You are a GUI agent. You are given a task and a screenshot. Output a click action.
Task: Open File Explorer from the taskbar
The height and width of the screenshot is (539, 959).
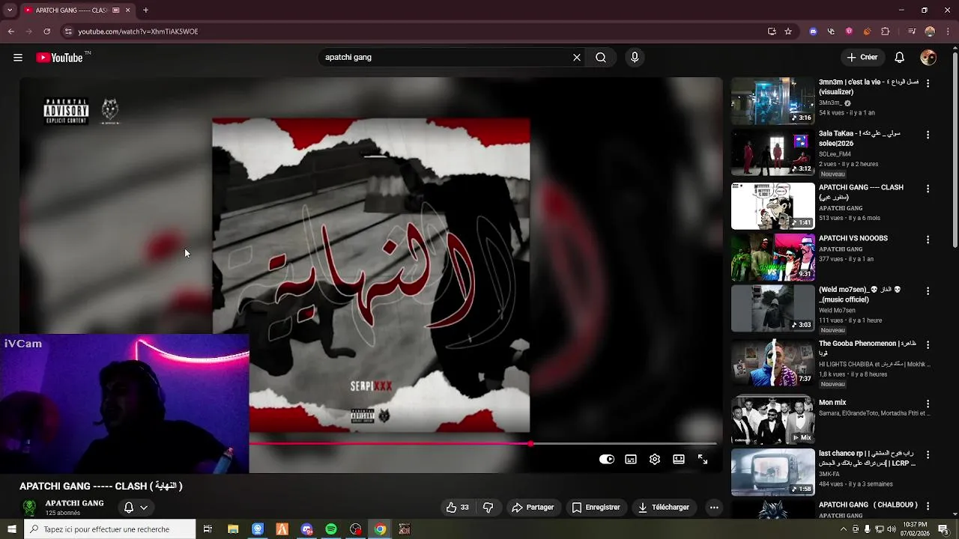click(x=233, y=529)
